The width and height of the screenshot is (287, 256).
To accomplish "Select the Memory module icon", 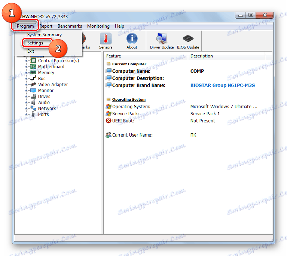I will (x=33, y=72).
